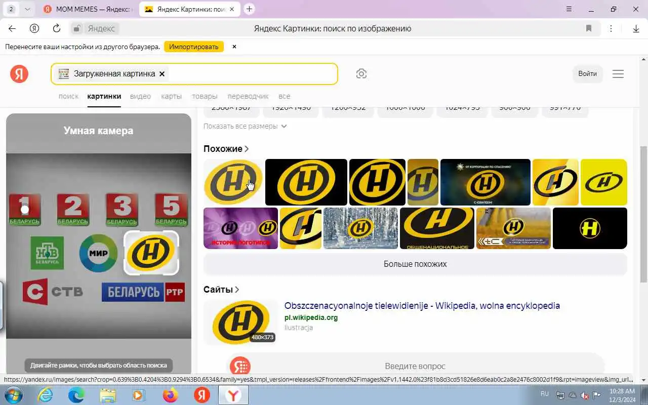Bookmark this page
Screen dimensions: 648x405
(589, 28)
